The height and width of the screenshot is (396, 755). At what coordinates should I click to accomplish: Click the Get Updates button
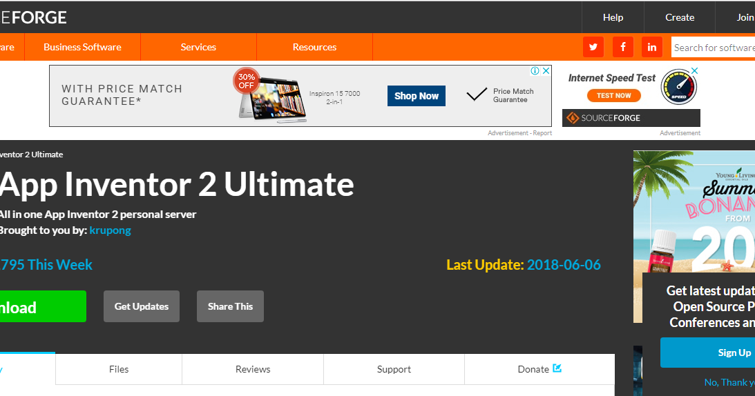pos(142,306)
